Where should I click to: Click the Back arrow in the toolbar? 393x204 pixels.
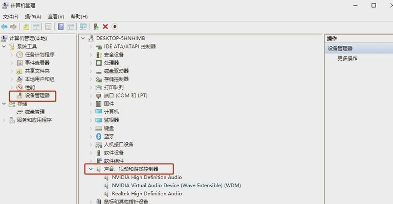(4, 27)
